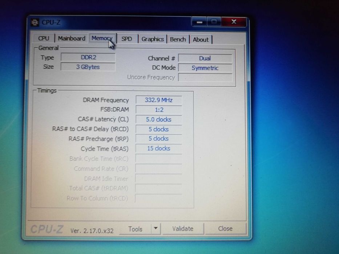Click the 5.0 clocks CAS latency value
Screen dimensions: 339x254
(x=159, y=119)
